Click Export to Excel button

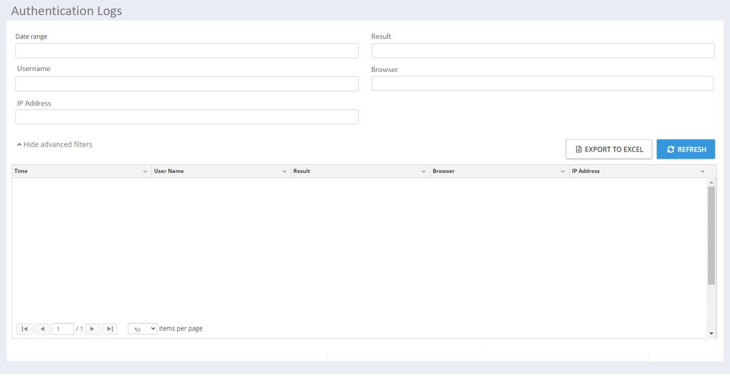coord(609,149)
